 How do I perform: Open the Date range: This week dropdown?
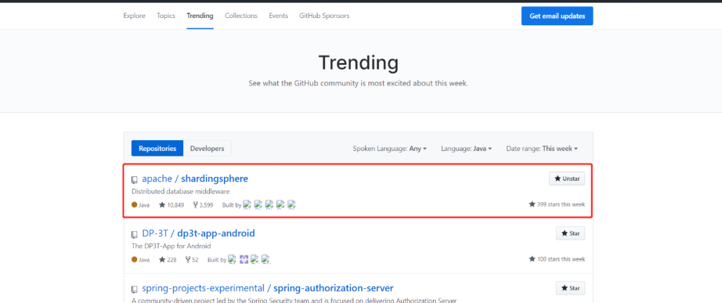click(541, 148)
